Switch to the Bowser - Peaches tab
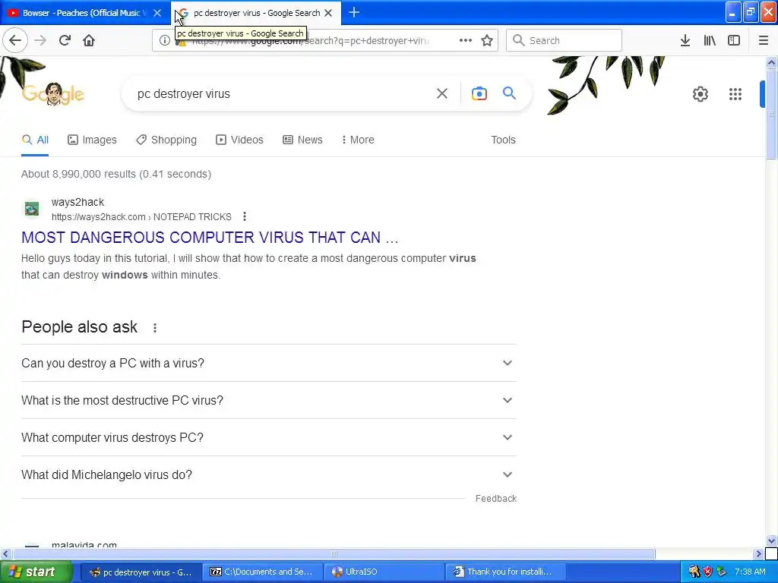The width and height of the screenshot is (778, 583). click(x=84, y=13)
